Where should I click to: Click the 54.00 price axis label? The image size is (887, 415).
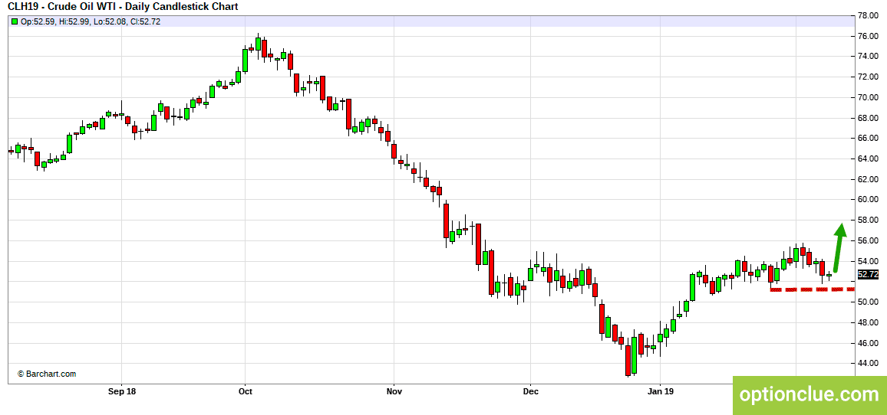869,261
